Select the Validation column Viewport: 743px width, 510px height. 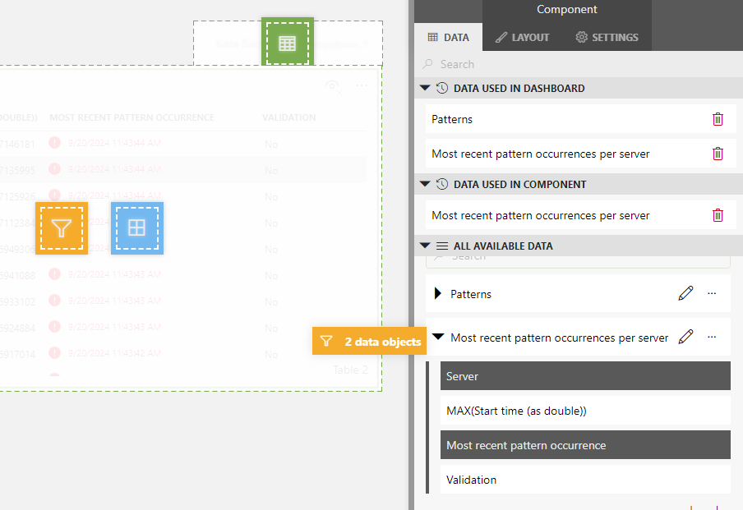[x=584, y=480]
